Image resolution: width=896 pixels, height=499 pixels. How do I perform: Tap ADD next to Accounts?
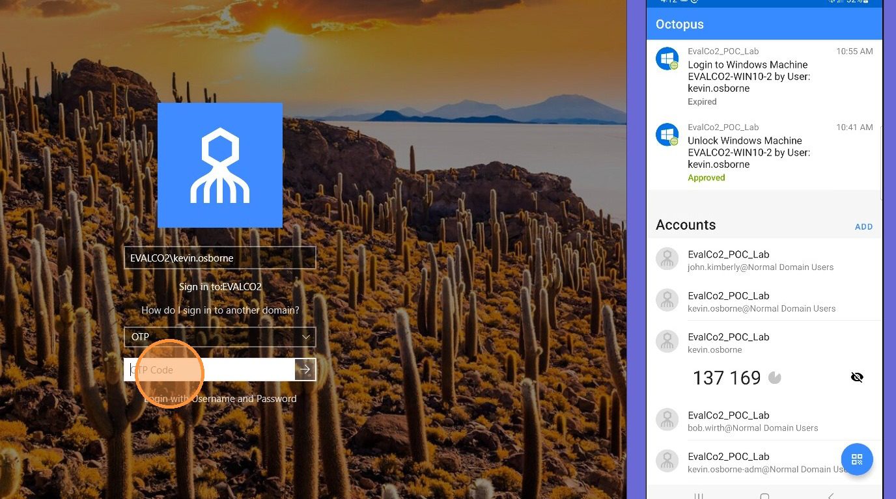[863, 227]
